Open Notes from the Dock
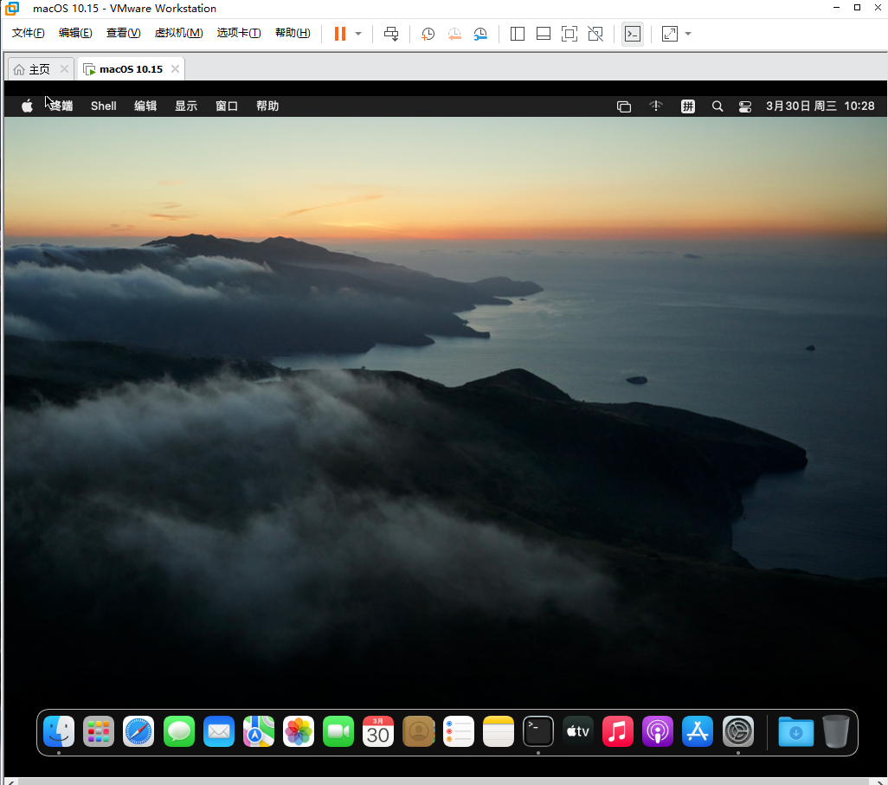Screen dimensions: 888x785 click(499, 731)
